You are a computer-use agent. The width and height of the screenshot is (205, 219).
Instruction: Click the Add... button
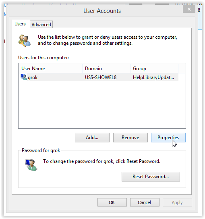(92, 138)
